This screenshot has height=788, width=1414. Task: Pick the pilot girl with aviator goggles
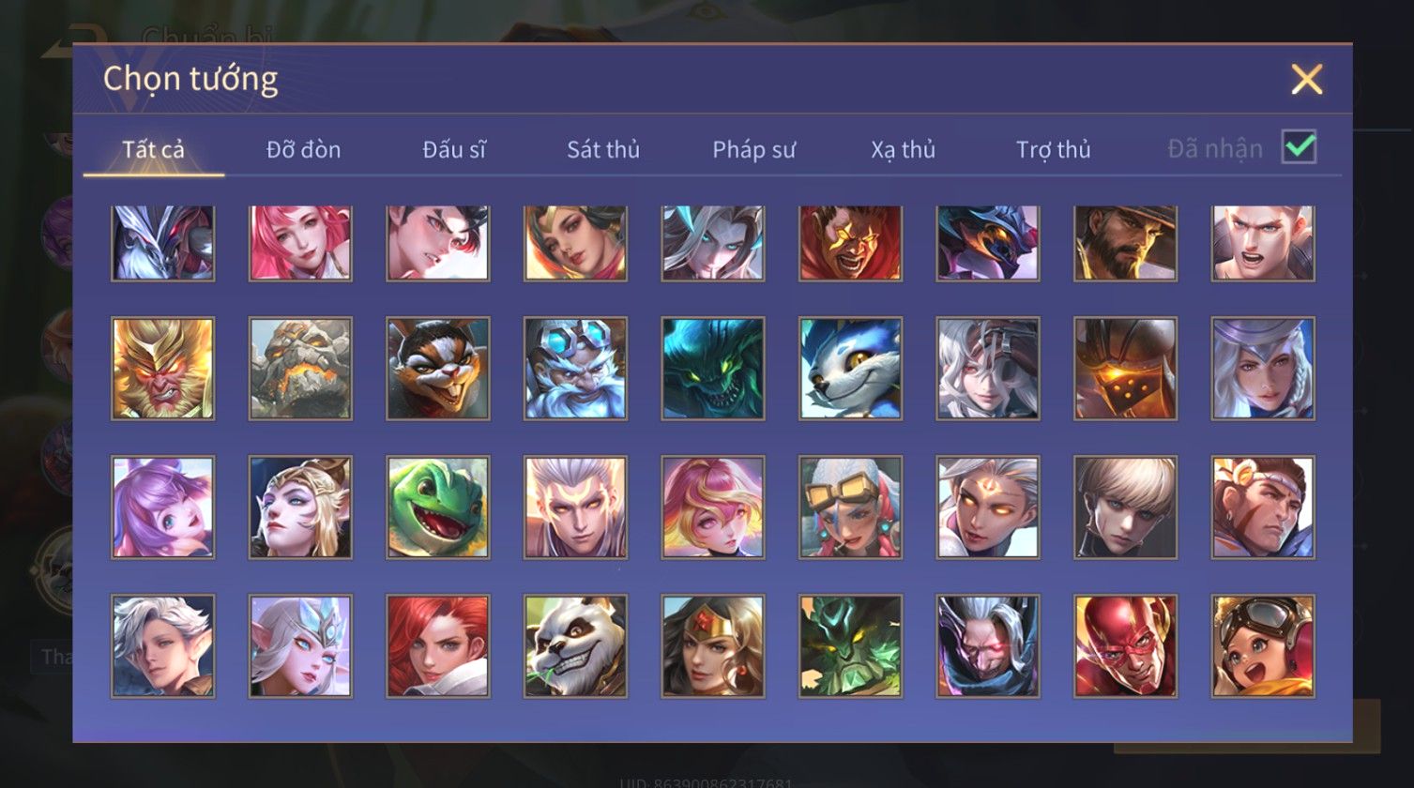coord(1263,645)
